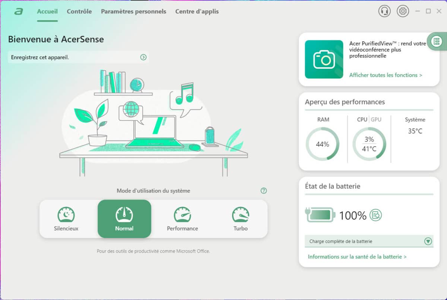Switch to the Accueil tab
The image size is (447, 300).
47,11
